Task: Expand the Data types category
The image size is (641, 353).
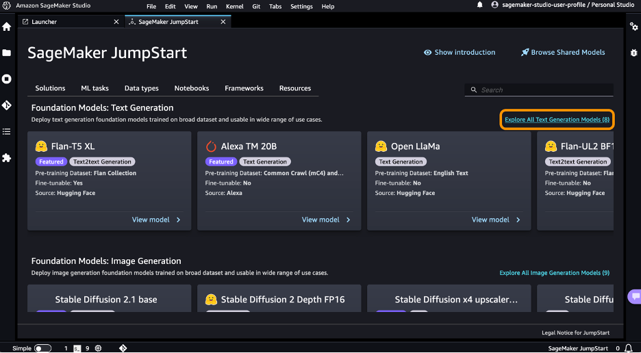Action: [x=142, y=88]
